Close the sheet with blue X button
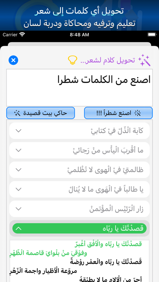159x282 pixels. tap(13, 60)
